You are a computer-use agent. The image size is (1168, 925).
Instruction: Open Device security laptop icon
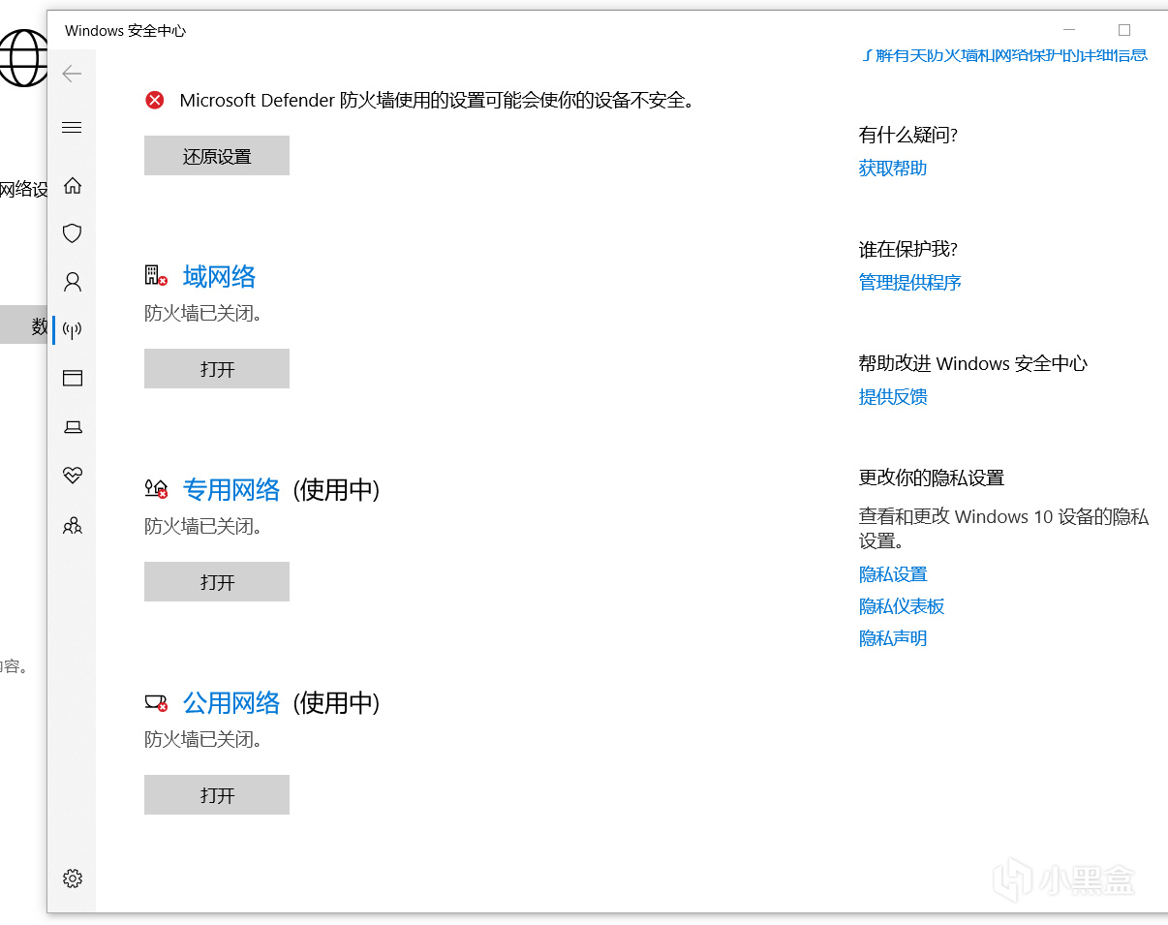pyautogui.click(x=72, y=427)
